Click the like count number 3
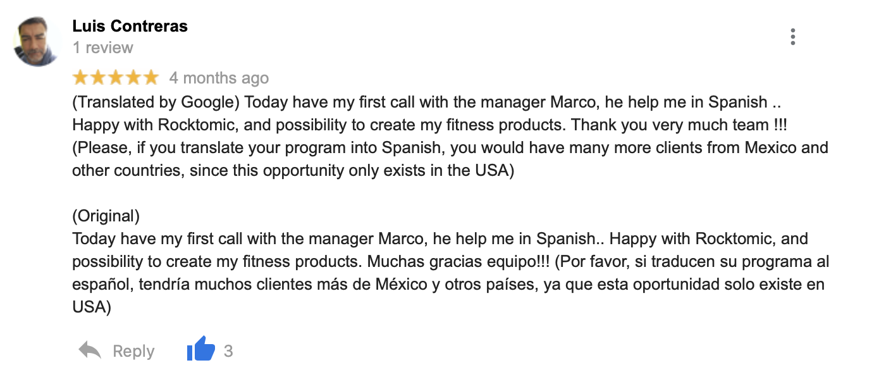Viewport: 879px width, 377px height. coord(228,350)
